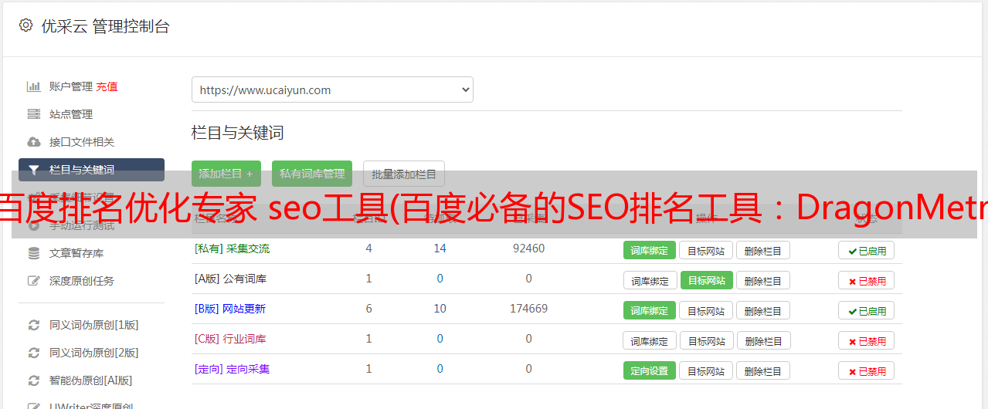The width and height of the screenshot is (988, 409).
Task: Toggle the 已启用 status for 网站更新
Action: 867,310
